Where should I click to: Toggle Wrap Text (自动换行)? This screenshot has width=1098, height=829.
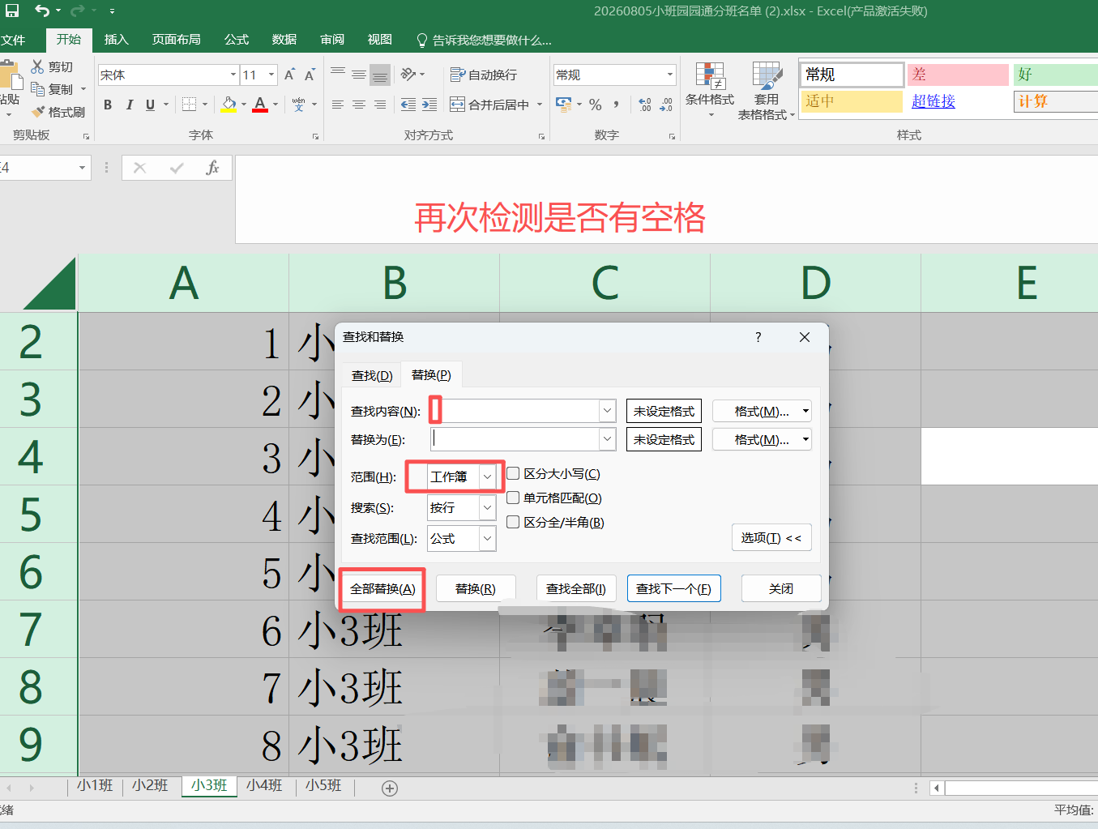click(484, 75)
